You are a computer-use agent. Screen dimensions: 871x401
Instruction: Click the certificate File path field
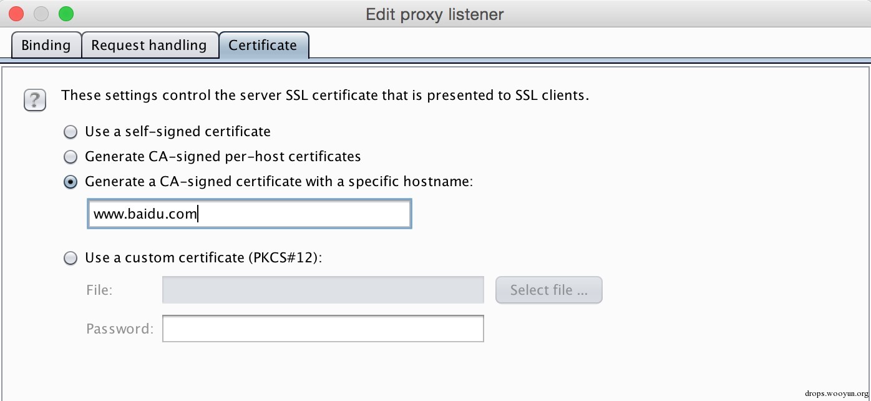pyautogui.click(x=323, y=290)
